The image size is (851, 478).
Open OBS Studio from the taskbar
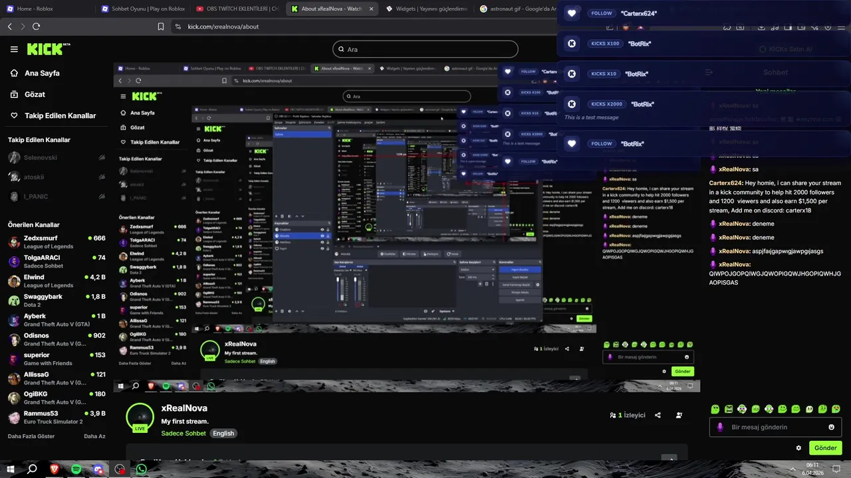[x=120, y=469]
